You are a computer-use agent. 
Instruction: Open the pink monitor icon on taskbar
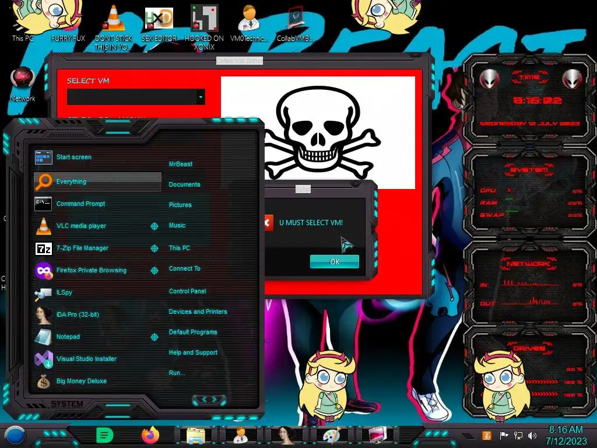377,435
